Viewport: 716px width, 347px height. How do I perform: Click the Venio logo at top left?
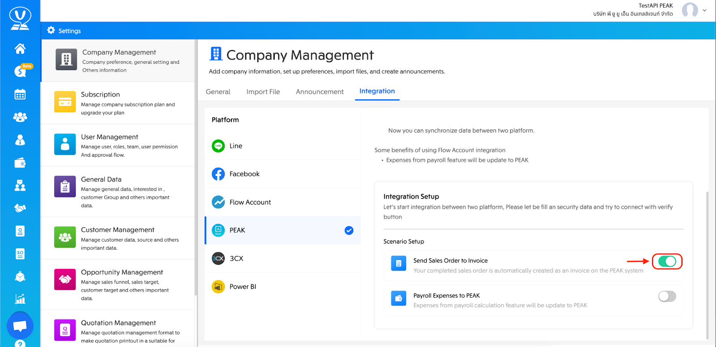pyautogui.click(x=20, y=19)
